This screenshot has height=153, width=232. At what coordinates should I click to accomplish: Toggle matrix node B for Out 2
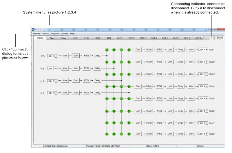tap(114, 62)
